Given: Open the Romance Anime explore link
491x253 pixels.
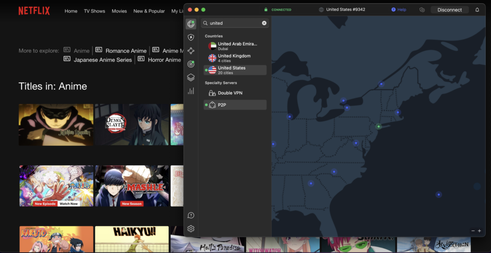Looking at the screenshot, I should (x=126, y=51).
